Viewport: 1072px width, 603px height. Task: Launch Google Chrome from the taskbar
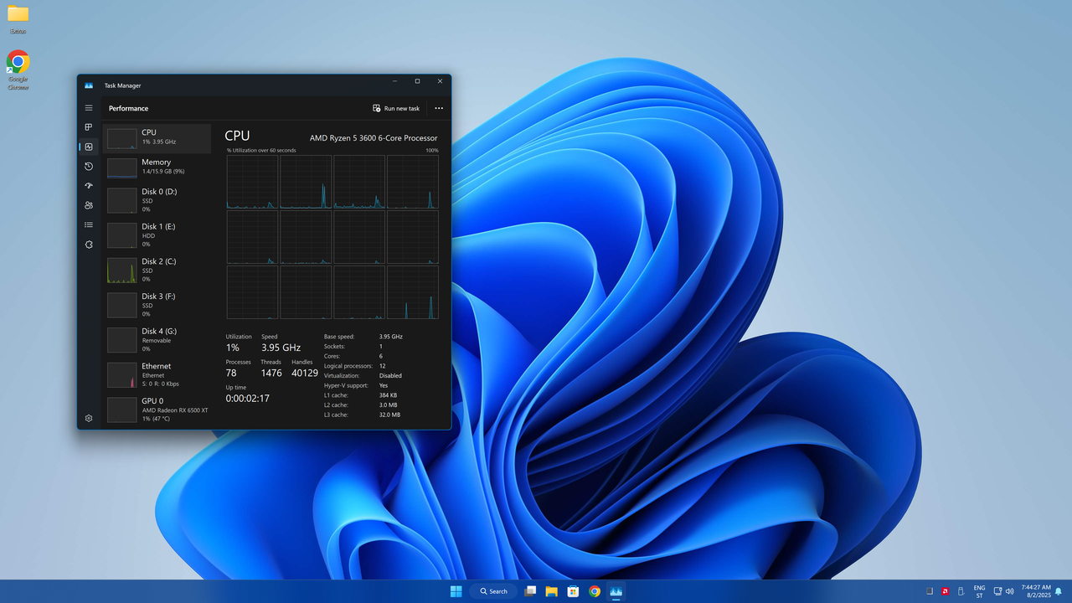pos(595,591)
